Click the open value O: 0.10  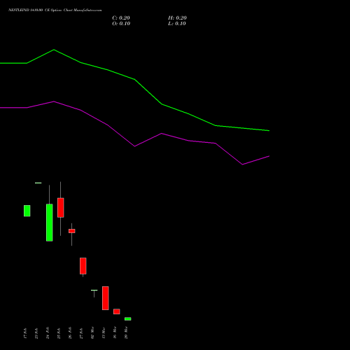(x=121, y=24)
